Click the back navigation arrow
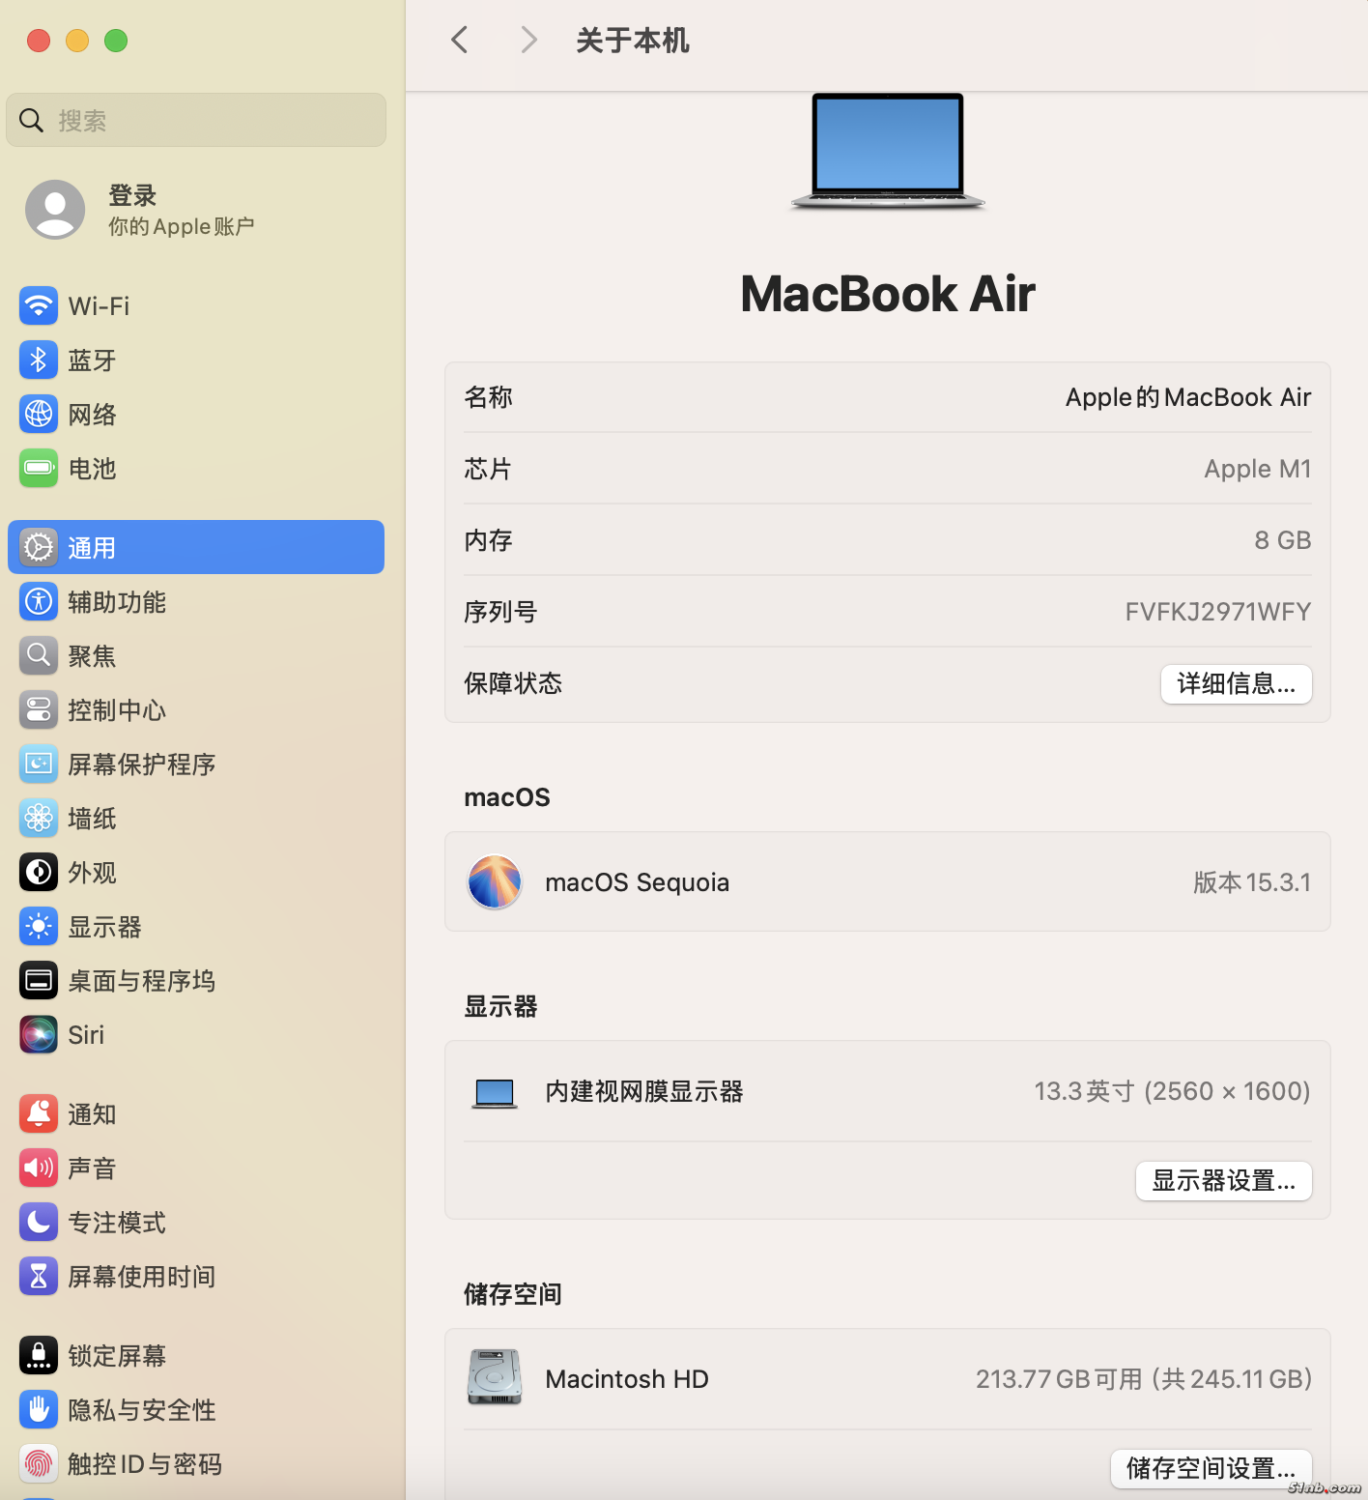Viewport: 1368px width, 1500px height. [x=459, y=40]
